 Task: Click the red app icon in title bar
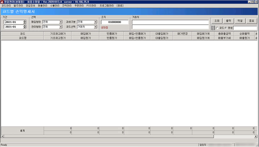click(x=2, y=2)
